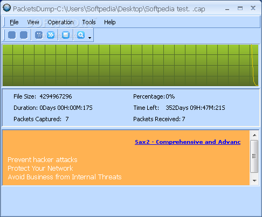Open the Operation menu
The width and height of the screenshot is (262, 217).
click(x=60, y=22)
